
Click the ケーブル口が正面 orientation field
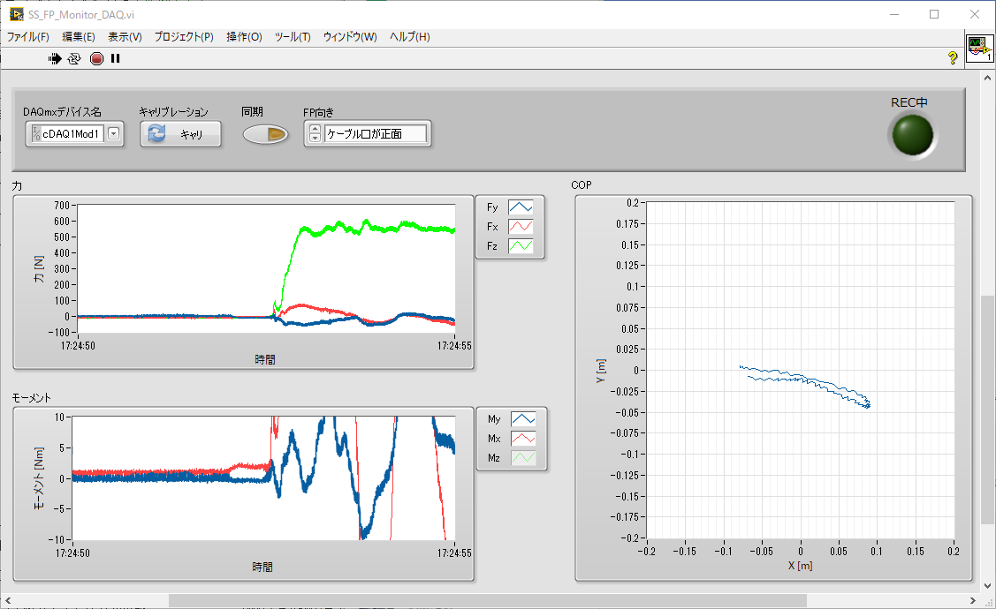(x=376, y=134)
